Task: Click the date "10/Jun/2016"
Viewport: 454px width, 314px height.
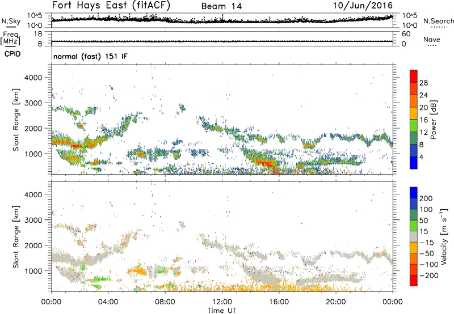Action: pyautogui.click(x=363, y=6)
